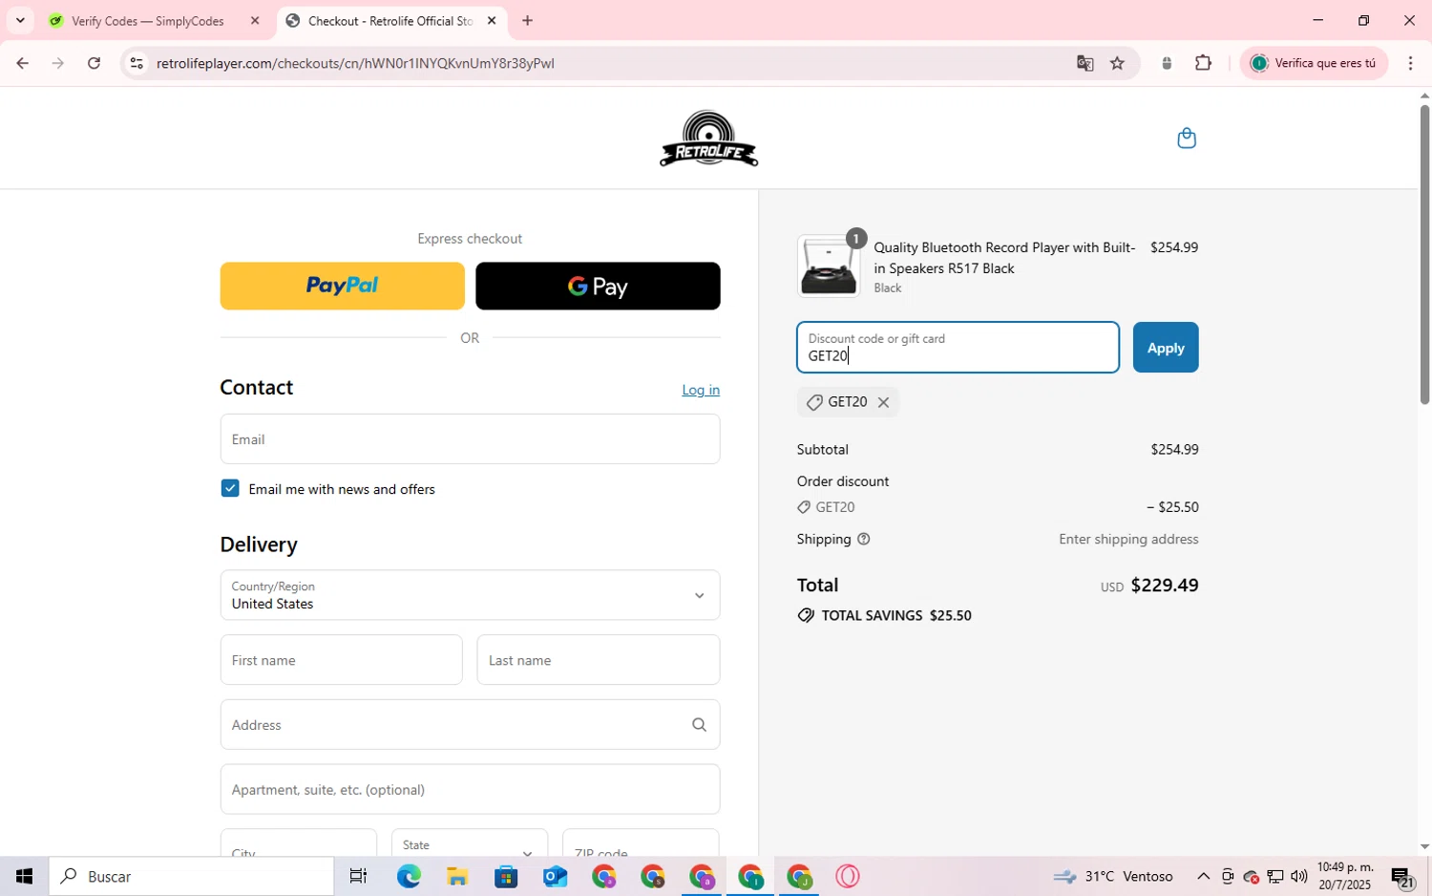Click the First name field
1432x896 pixels.
click(x=341, y=660)
